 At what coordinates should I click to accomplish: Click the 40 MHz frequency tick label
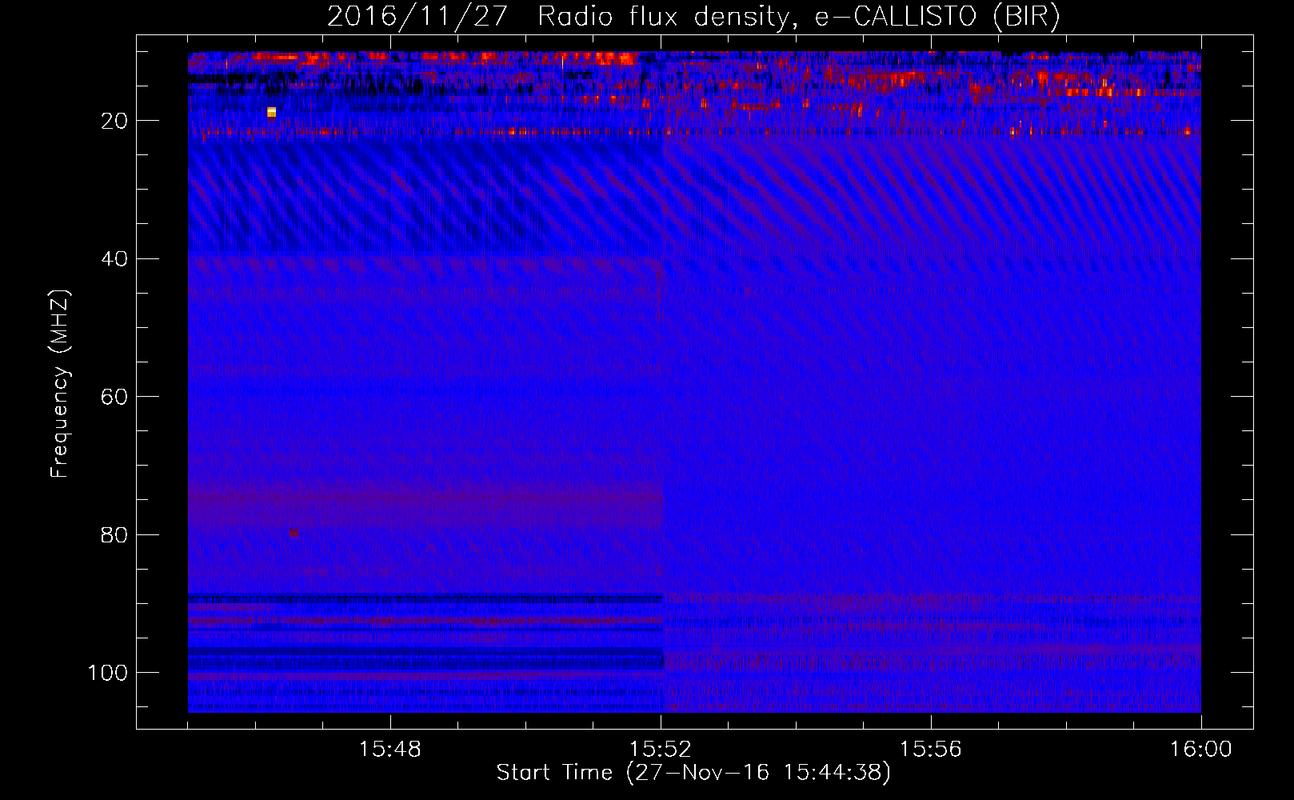tap(114, 259)
